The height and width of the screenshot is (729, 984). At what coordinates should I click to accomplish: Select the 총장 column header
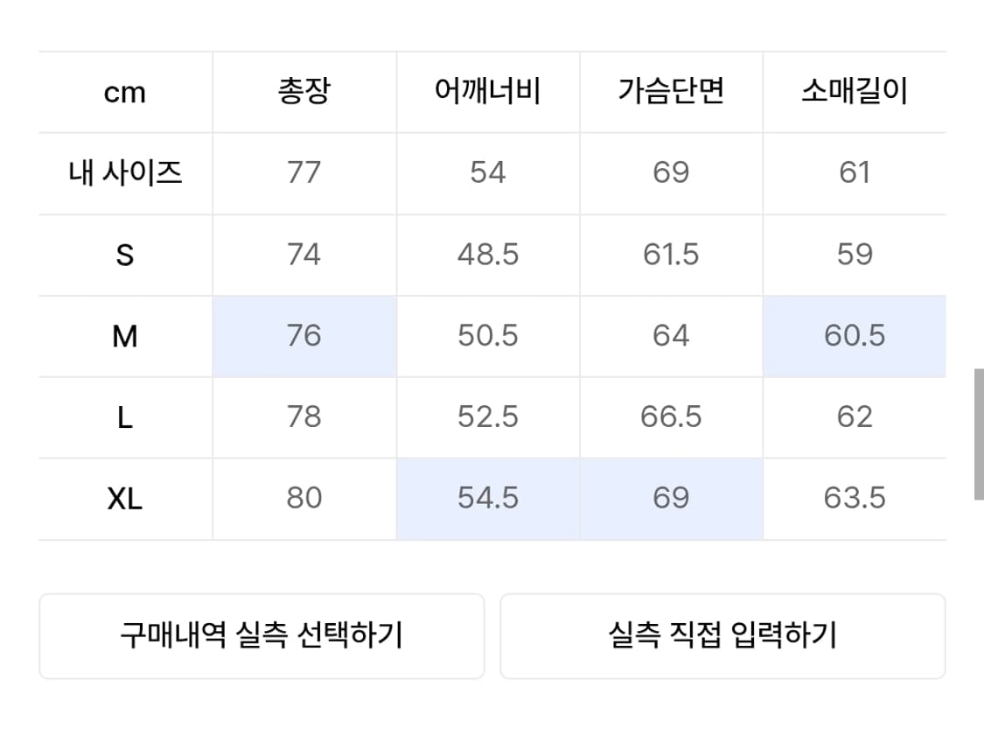click(304, 92)
